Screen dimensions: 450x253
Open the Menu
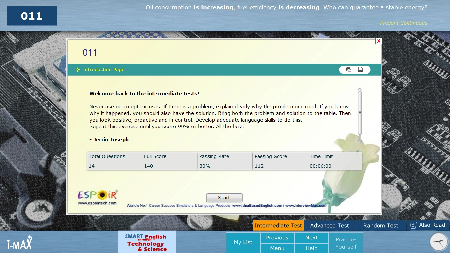[x=277, y=248]
